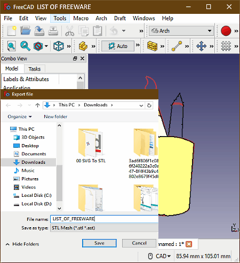240x263 pixels.
Task: Open the File menu
Action: pos(8,18)
